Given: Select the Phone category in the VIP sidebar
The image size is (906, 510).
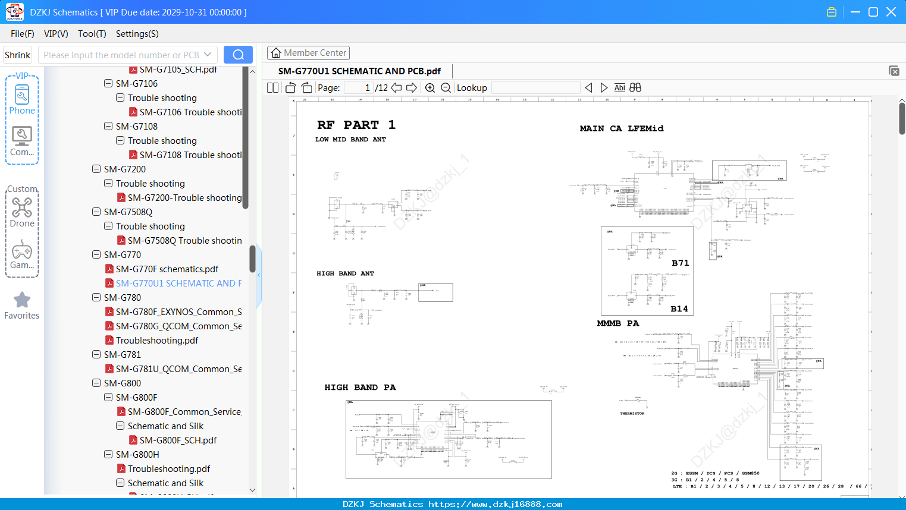Looking at the screenshot, I should pos(22,99).
